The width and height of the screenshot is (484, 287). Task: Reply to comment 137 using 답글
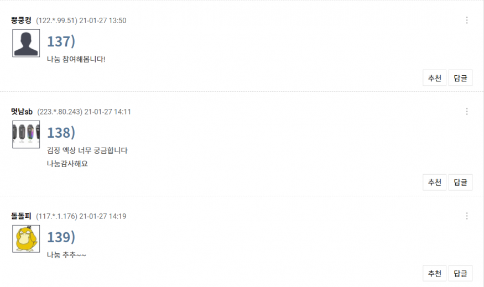(460, 78)
